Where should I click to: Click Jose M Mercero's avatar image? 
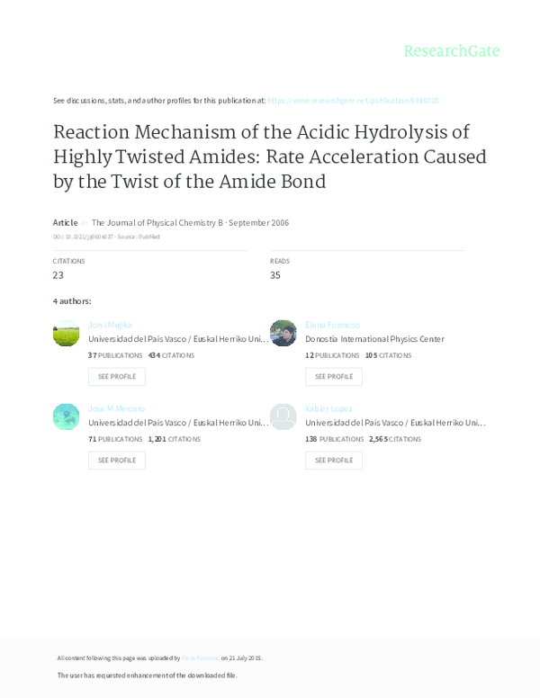67,416
